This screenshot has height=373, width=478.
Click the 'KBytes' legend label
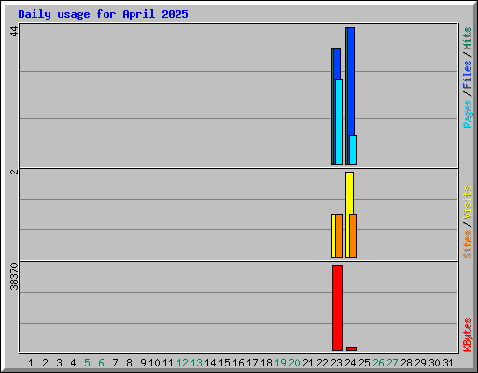468,335
